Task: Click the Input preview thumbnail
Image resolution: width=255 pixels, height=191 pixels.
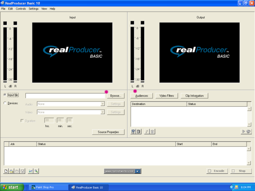Action: pos(72,53)
